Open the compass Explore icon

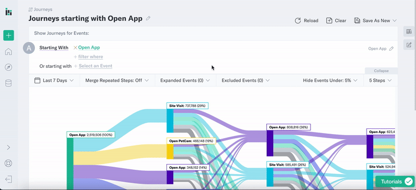[x=8, y=67]
